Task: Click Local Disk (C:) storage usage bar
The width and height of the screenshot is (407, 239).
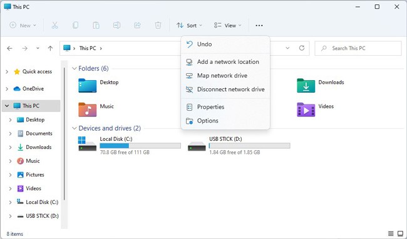Action: [140, 146]
